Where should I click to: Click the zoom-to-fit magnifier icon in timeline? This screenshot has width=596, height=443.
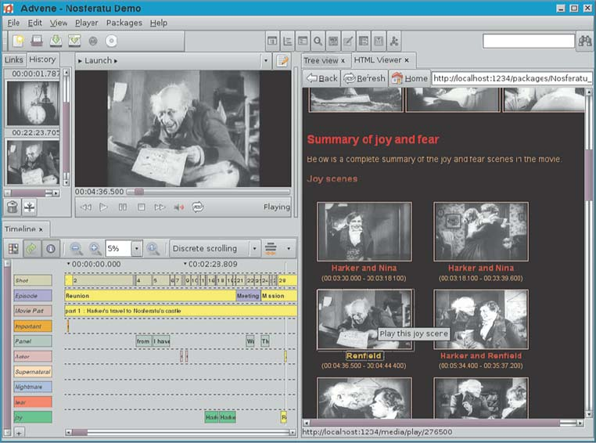[153, 249]
